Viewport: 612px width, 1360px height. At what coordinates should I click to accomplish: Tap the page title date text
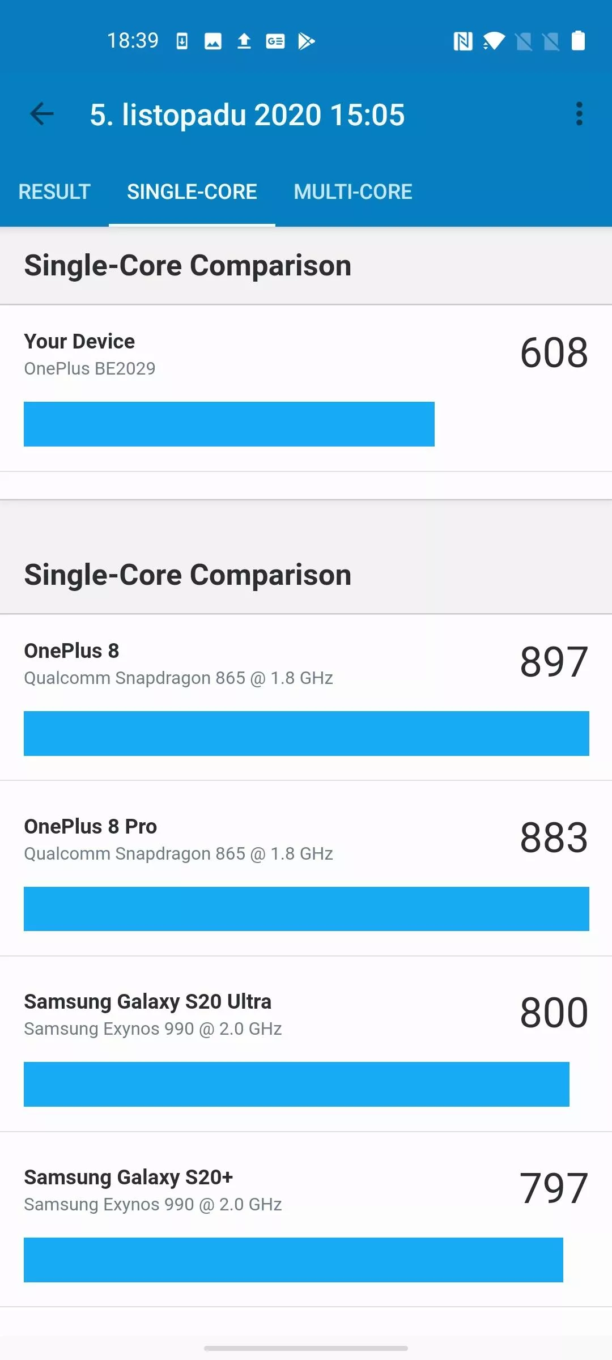coord(247,115)
